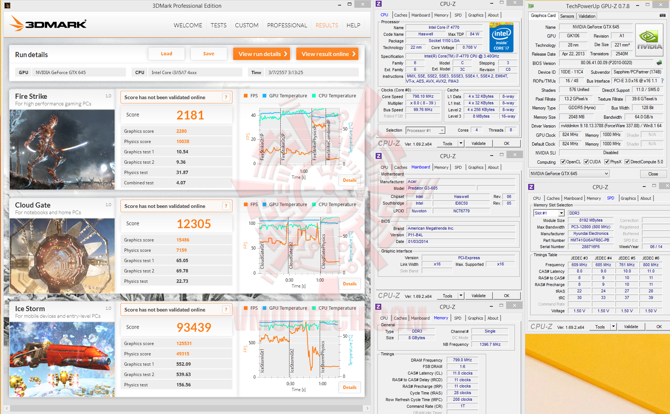Open the Tools dropdown arrow in the CPU-Z CPU window

click(460, 143)
